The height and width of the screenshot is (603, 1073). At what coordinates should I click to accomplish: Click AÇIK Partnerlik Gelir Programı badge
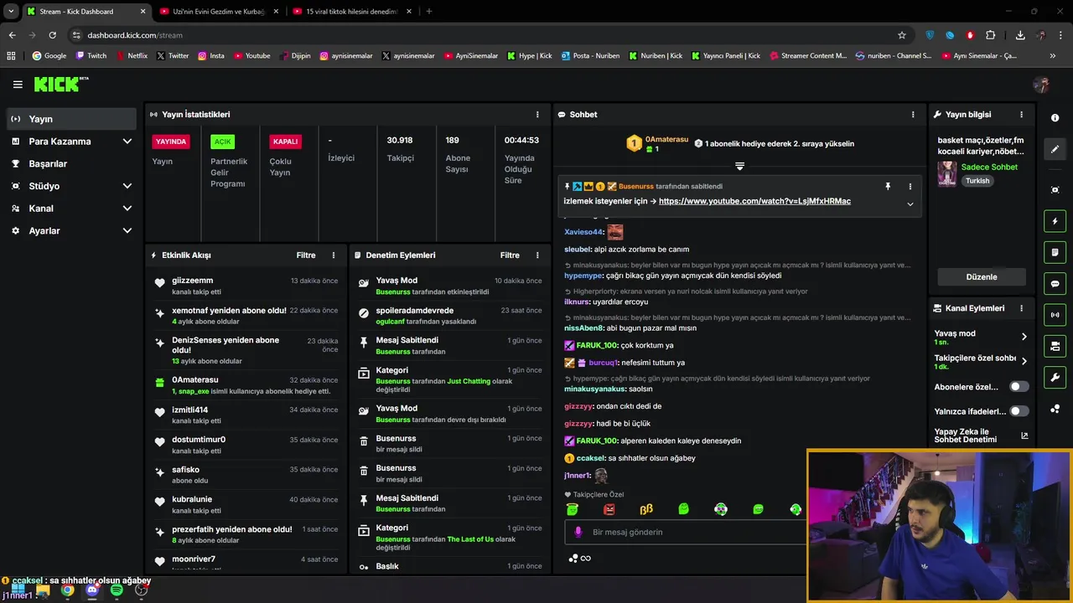pyautogui.click(x=222, y=142)
